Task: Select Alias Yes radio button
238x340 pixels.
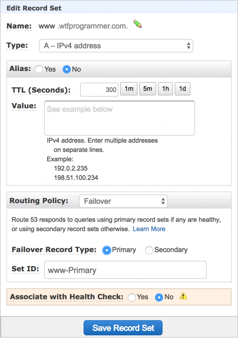Action: tap(39, 69)
